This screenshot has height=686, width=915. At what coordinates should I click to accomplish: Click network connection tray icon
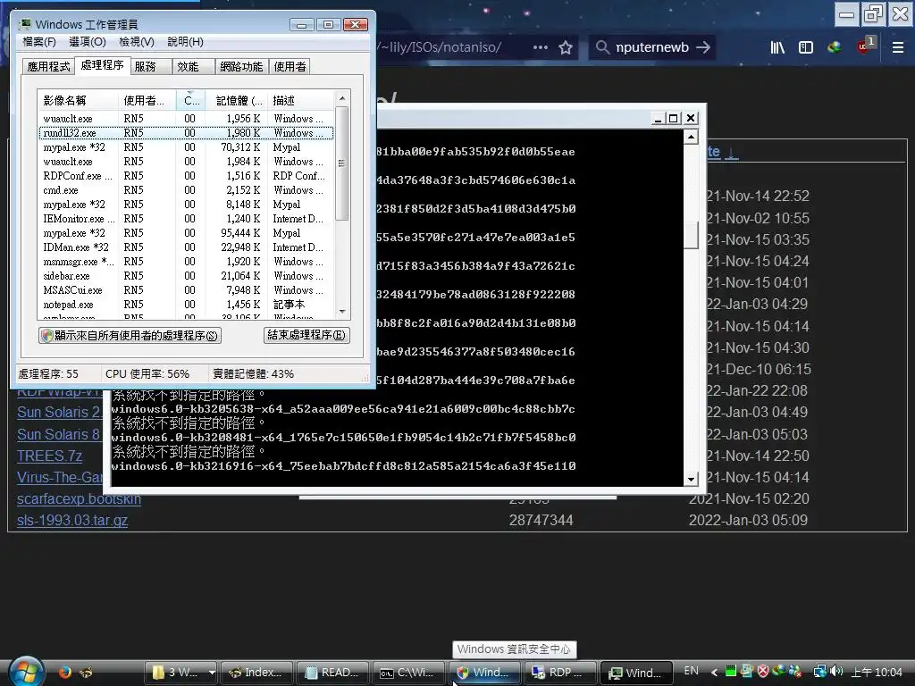(820, 672)
